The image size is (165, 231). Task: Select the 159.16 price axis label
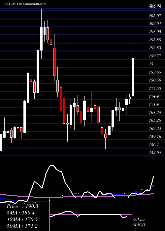[x=155, y=137]
